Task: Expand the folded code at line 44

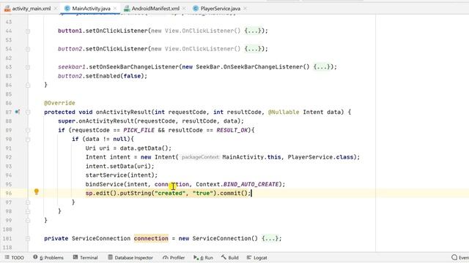Action: tap(28, 31)
